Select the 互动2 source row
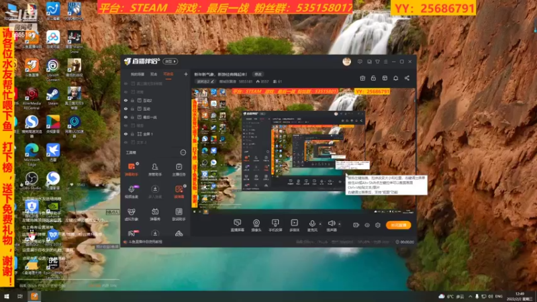537x302 pixels. click(x=156, y=101)
